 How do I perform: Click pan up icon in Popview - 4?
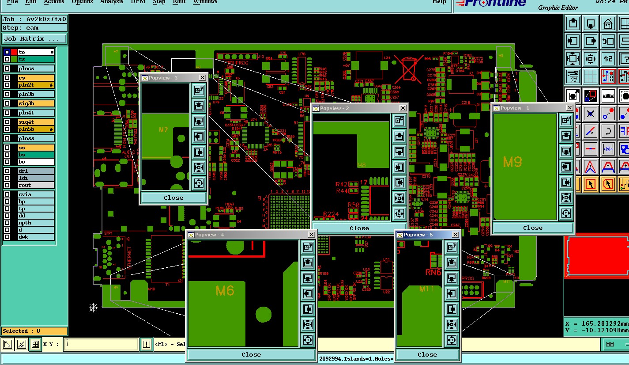pyautogui.click(x=308, y=262)
